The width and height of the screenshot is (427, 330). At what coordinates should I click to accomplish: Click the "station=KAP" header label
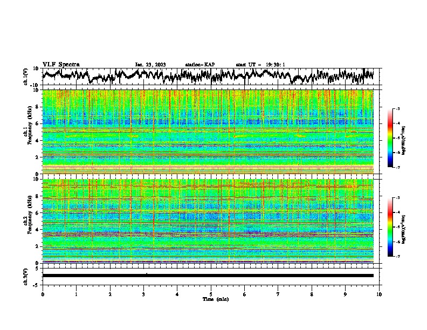[200, 65]
